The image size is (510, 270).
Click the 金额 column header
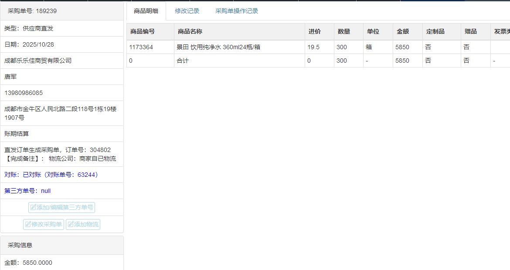click(x=402, y=32)
